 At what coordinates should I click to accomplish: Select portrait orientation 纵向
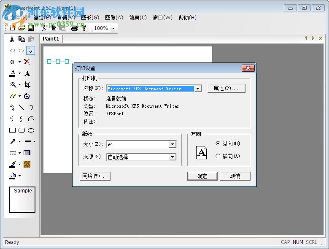point(227,143)
